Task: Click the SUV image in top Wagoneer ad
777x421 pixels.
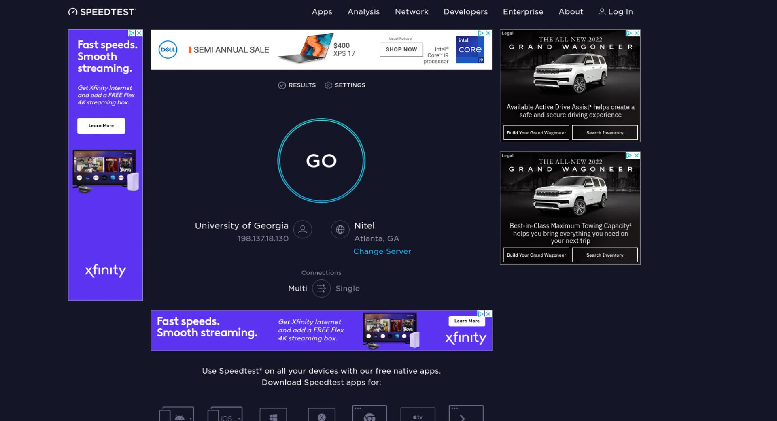Action: [x=571, y=74]
